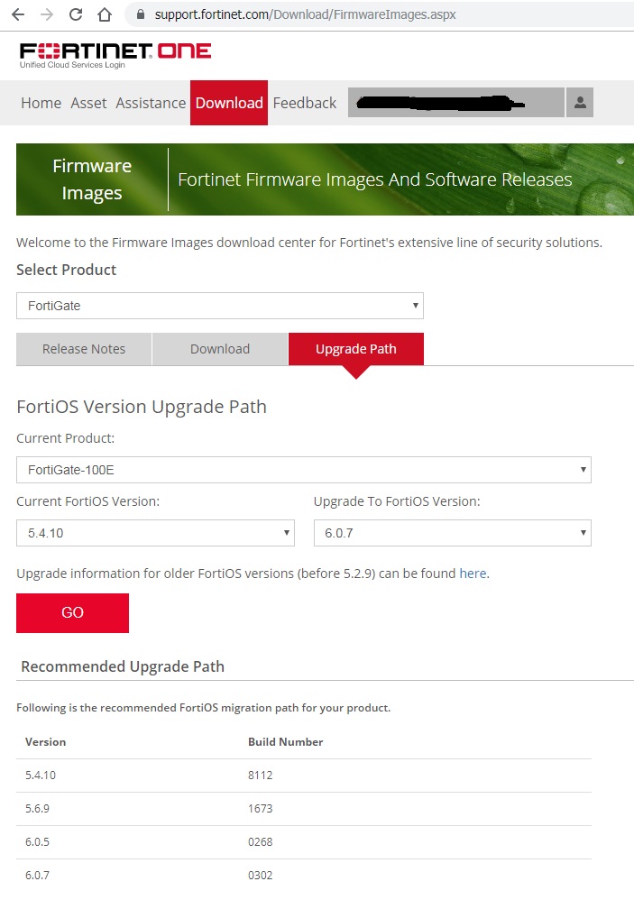Open the user profile icon
Screen dimensions: 634x909
579,103
